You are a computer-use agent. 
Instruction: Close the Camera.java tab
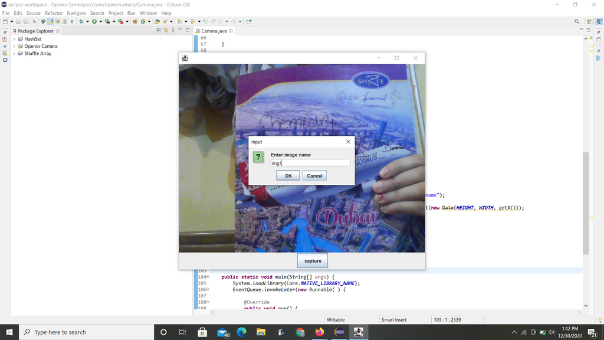pyautogui.click(x=231, y=31)
